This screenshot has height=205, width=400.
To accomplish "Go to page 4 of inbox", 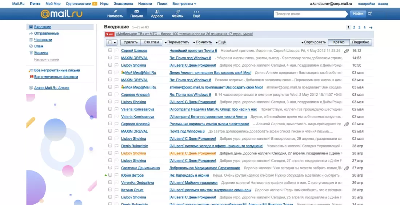I will tap(364, 28).
